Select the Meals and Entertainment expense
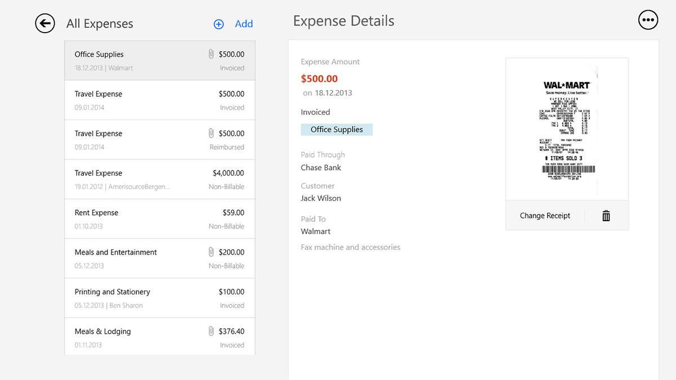Viewport: 676px width, 380px height. tap(159, 258)
